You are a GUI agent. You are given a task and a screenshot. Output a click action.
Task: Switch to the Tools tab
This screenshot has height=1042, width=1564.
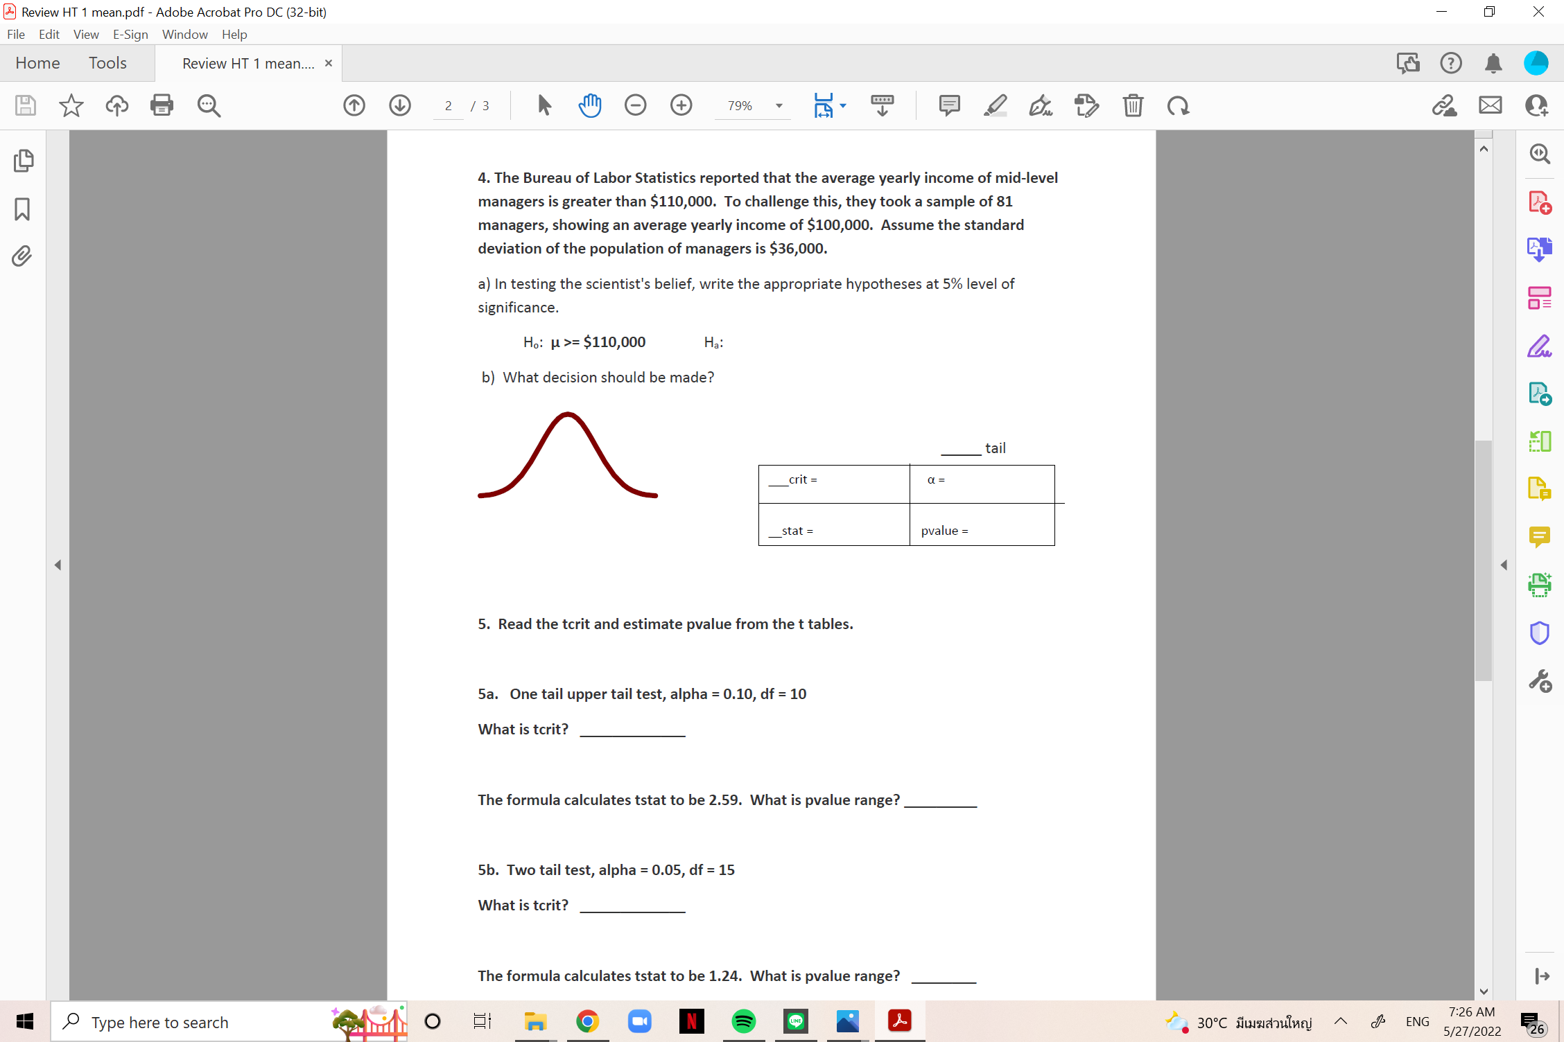pos(107,62)
